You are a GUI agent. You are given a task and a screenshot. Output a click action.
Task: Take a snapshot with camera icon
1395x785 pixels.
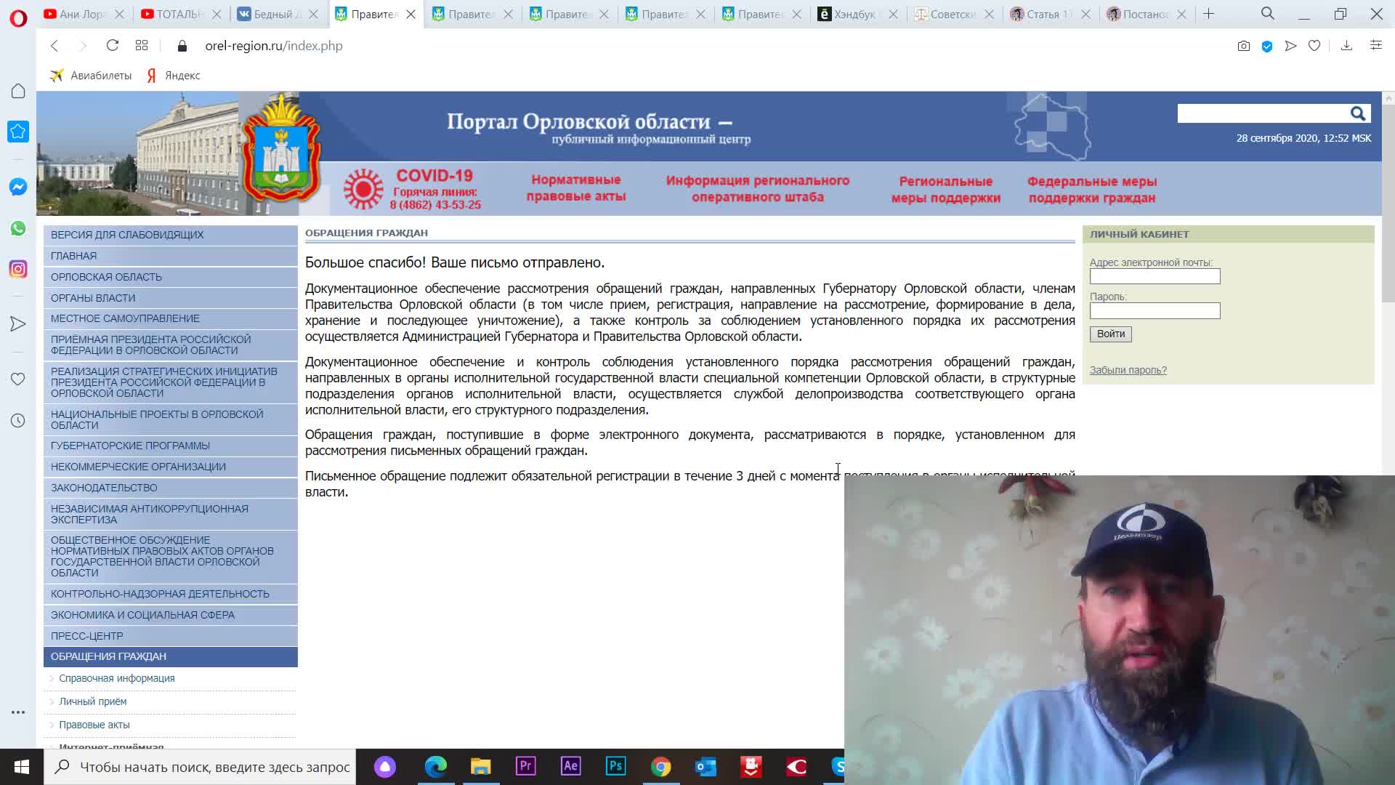(x=1243, y=46)
